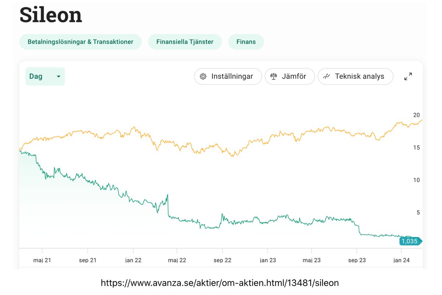This screenshot has height=295, width=442.
Task: Click the 1,035 current price label
Action: 410,241
